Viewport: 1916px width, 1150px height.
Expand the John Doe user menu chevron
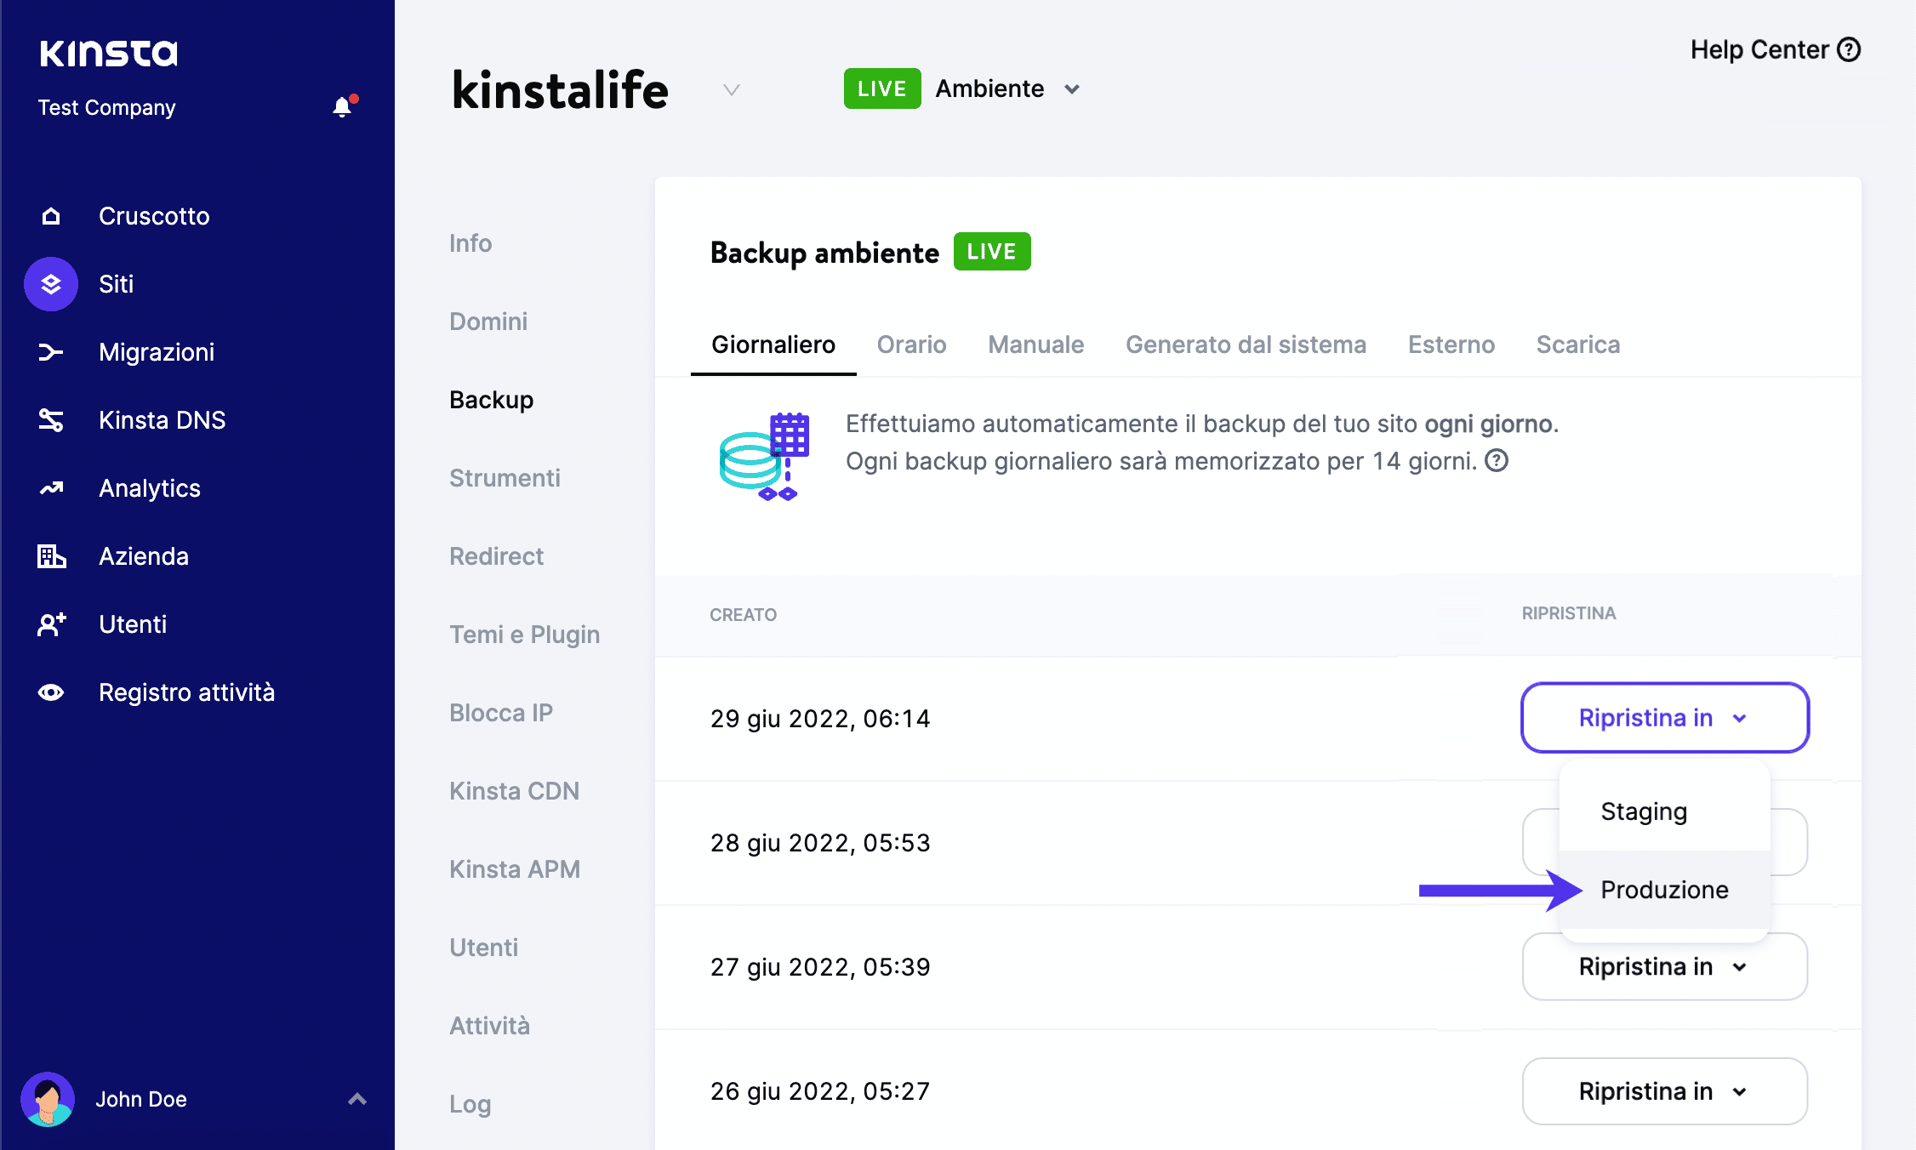(357, 1099)
